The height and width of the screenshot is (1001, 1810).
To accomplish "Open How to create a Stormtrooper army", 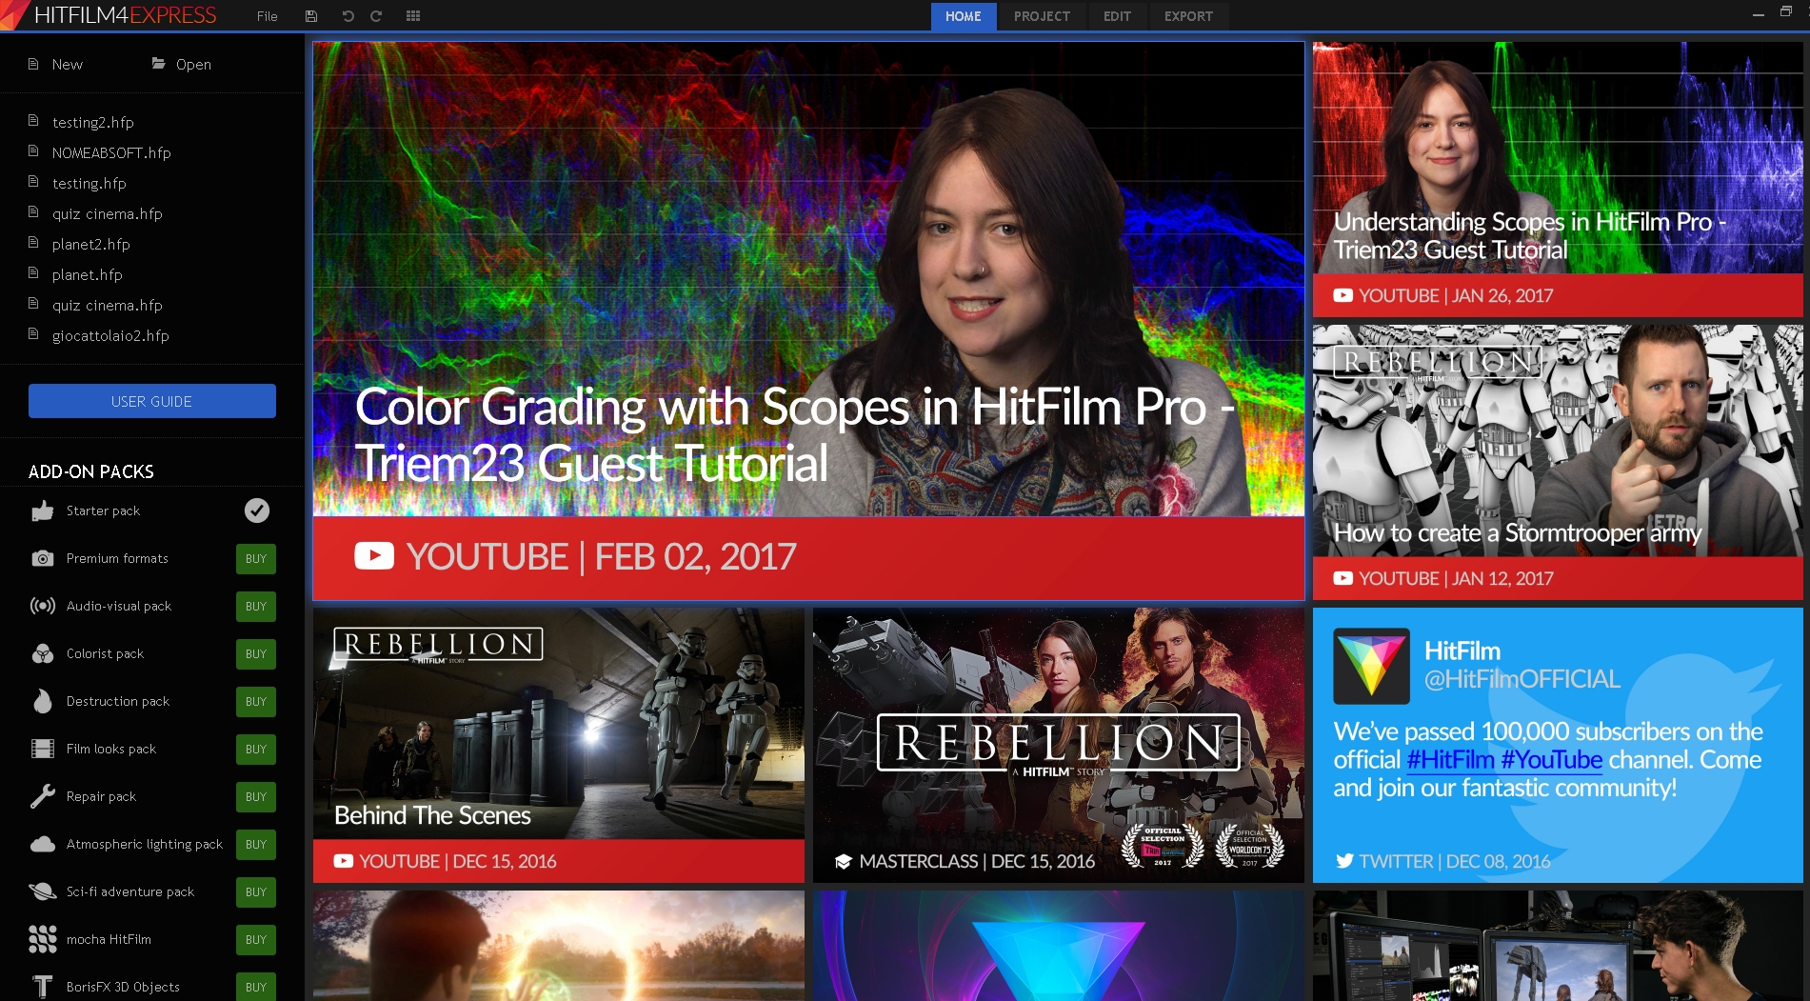I will [1558, 462].
